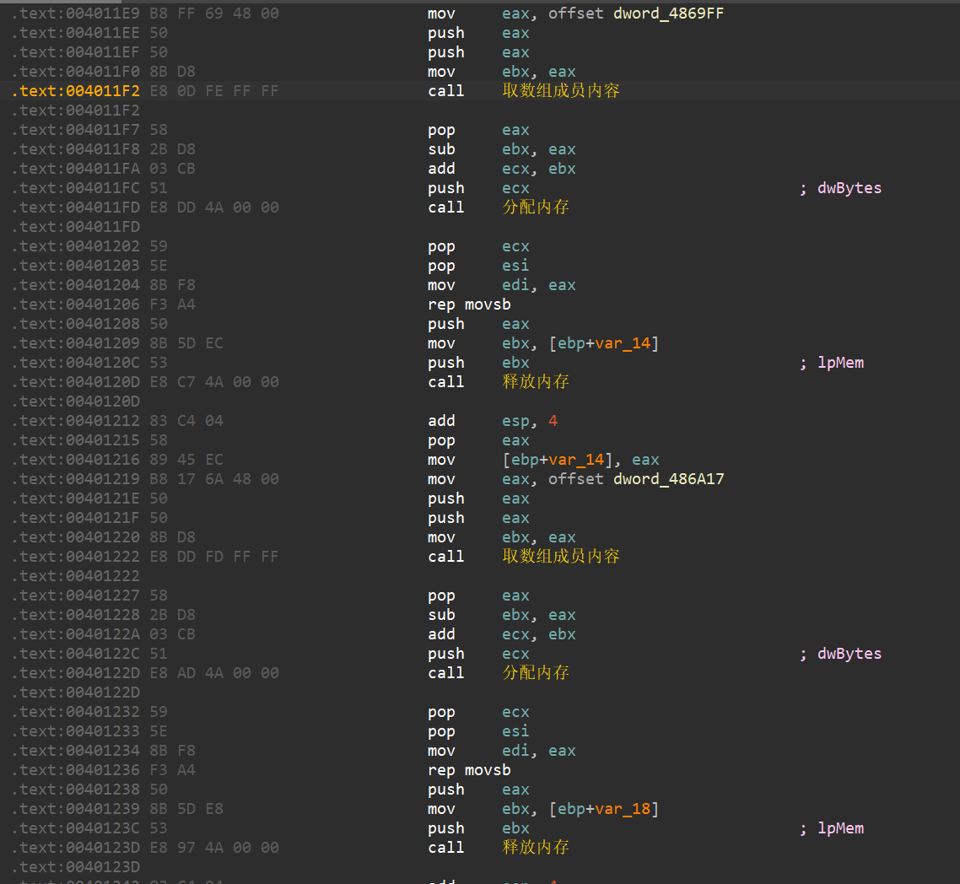
Task: Click 释放内存 function name at 0040120D
Action: (536, 382)
